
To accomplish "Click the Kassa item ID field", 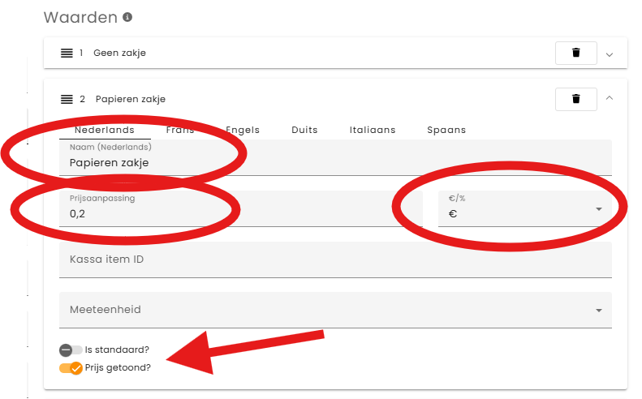I will pyautogui.click(x=334, y=260).
